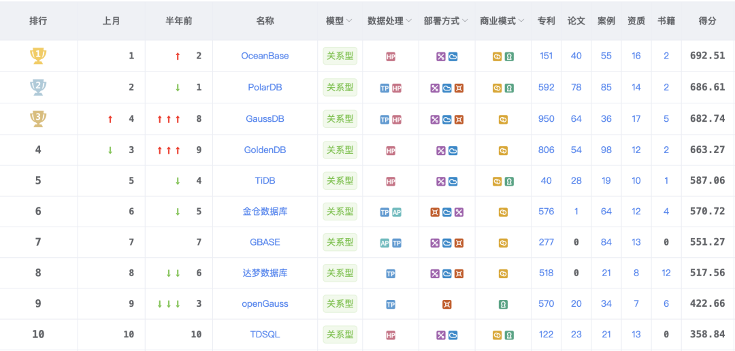Open the 模型 column filter dropdown

pyautogui.click(x=349, y=21)
